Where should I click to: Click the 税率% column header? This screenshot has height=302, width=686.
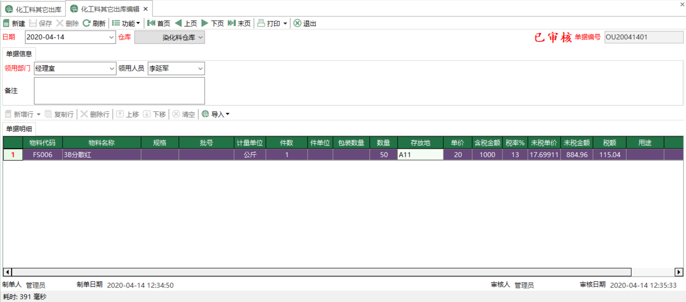(515, 143)
